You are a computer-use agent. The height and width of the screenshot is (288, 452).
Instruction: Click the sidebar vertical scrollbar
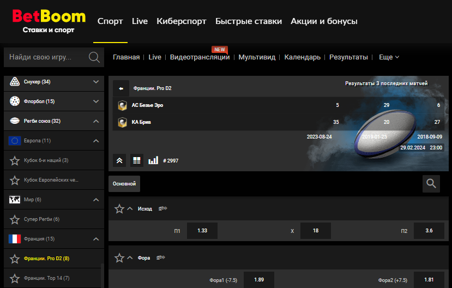103,275
